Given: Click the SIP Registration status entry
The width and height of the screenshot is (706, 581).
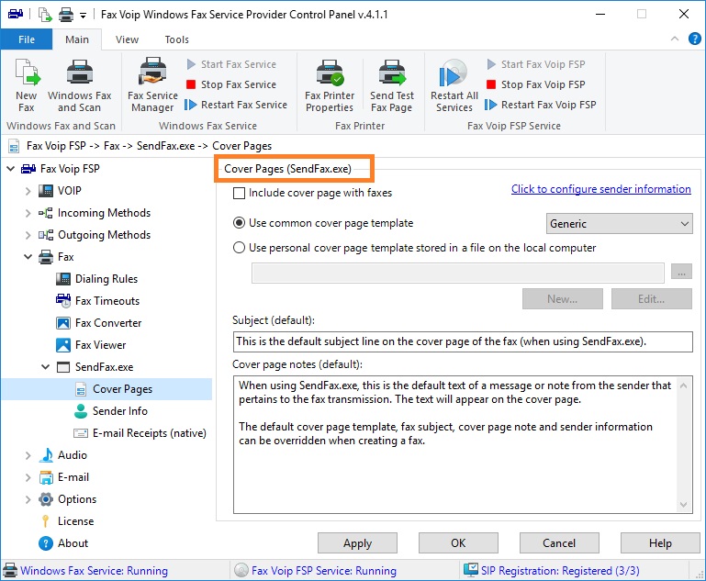Looking at the screenshot, I should pos(553,571).
